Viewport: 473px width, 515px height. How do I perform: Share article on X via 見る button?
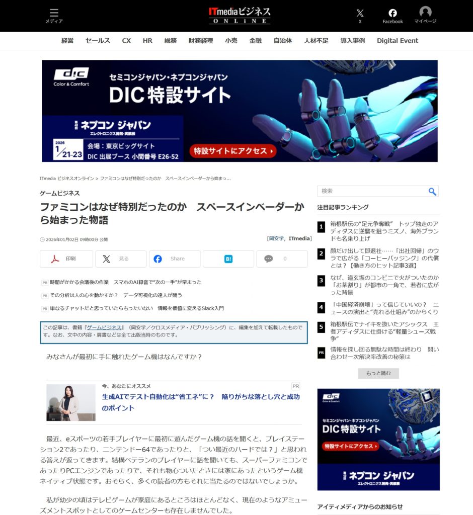click(x=121, y=259)
